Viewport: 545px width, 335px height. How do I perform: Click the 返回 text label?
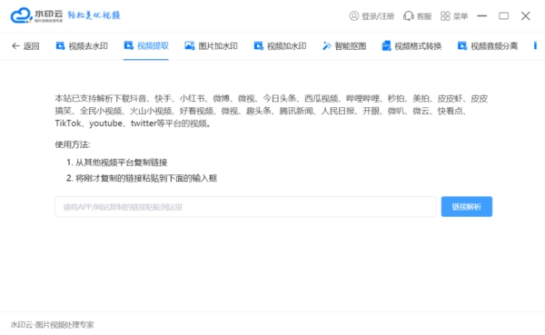[31, 46]
